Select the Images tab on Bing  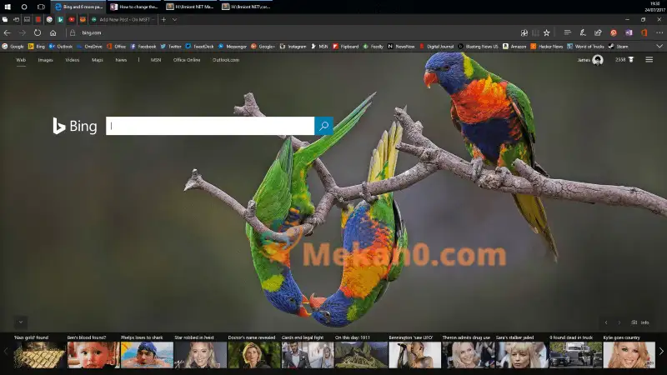pos(45,60)
